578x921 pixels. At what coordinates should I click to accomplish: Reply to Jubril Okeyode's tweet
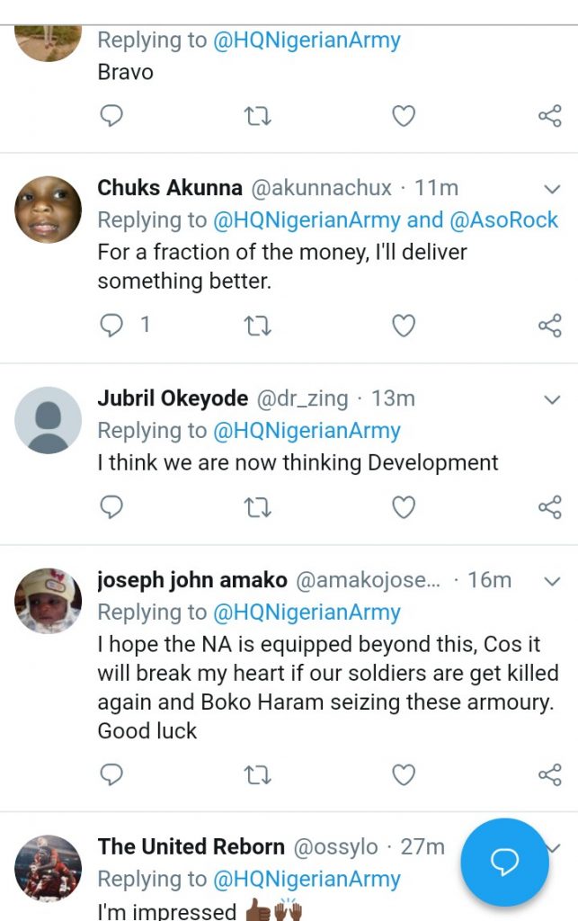[x=111, y=507]
